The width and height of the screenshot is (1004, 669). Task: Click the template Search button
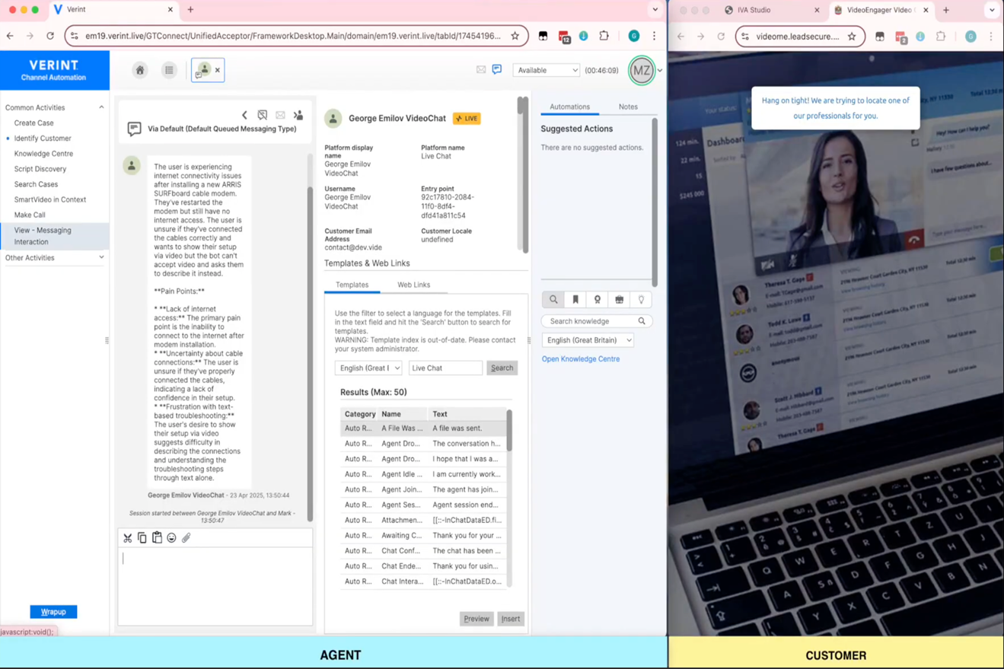tap(502, 368)
